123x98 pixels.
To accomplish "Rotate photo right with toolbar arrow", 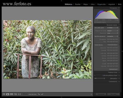I will click(x=42, y=94).
